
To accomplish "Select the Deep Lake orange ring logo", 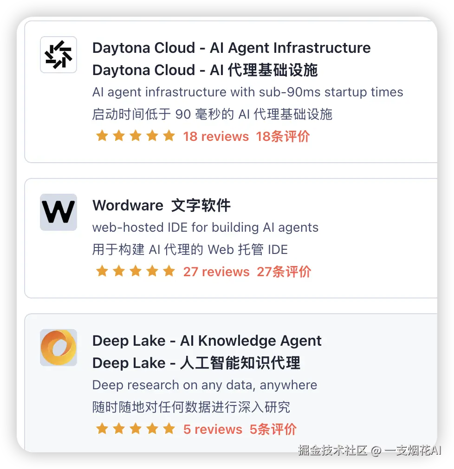I will 58,348.
